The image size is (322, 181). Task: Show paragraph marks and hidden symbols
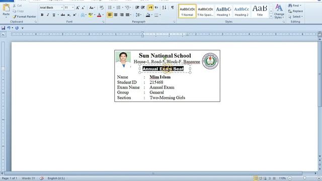(x=172, y=8)
